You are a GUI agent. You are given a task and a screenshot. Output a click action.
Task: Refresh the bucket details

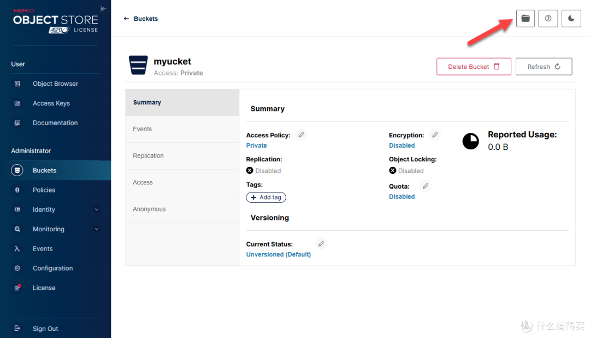[x=544, y=67]
